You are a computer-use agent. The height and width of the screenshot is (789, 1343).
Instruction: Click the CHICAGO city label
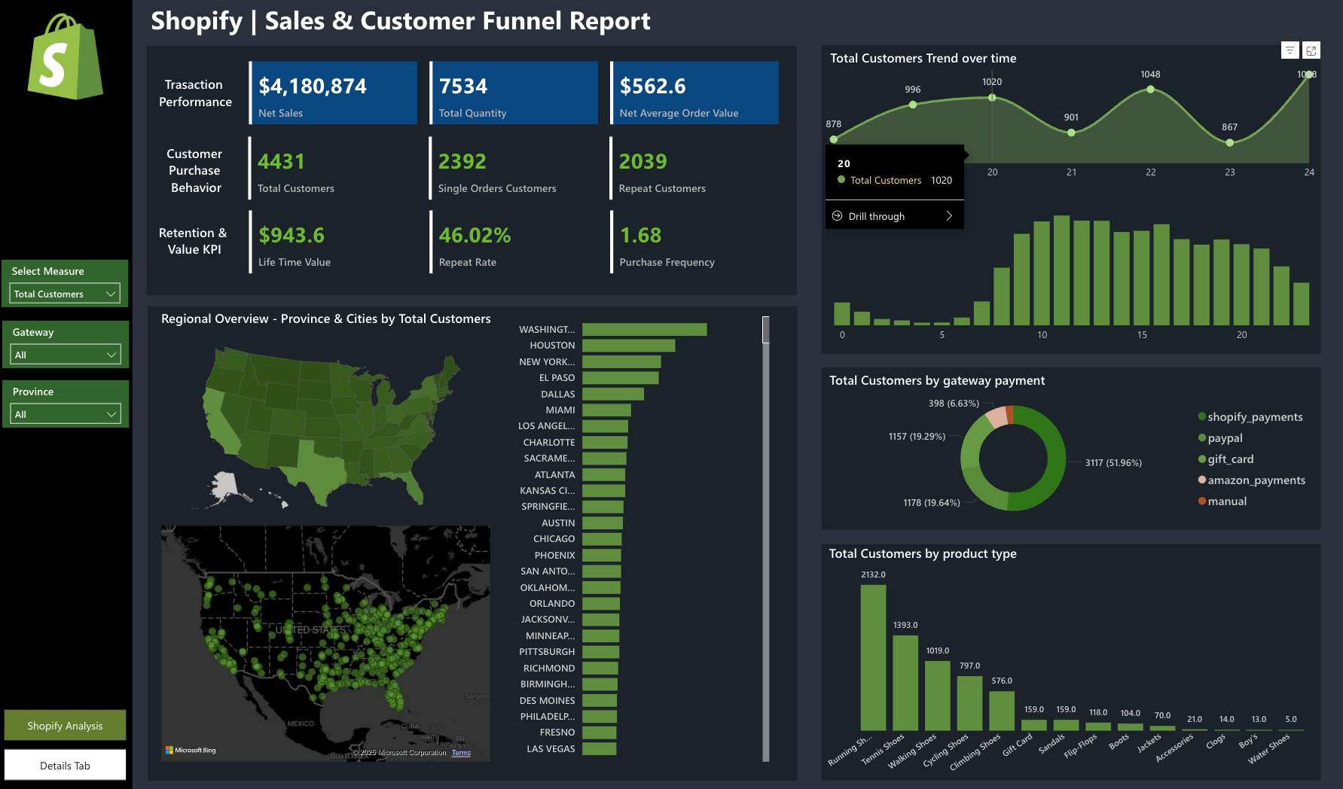tap(554, 539)
